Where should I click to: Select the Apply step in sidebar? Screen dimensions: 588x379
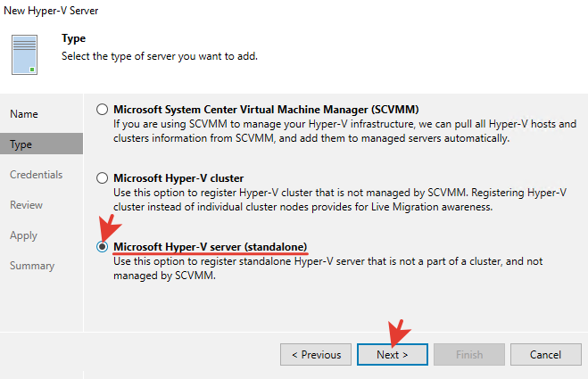(x=23, y=235)
